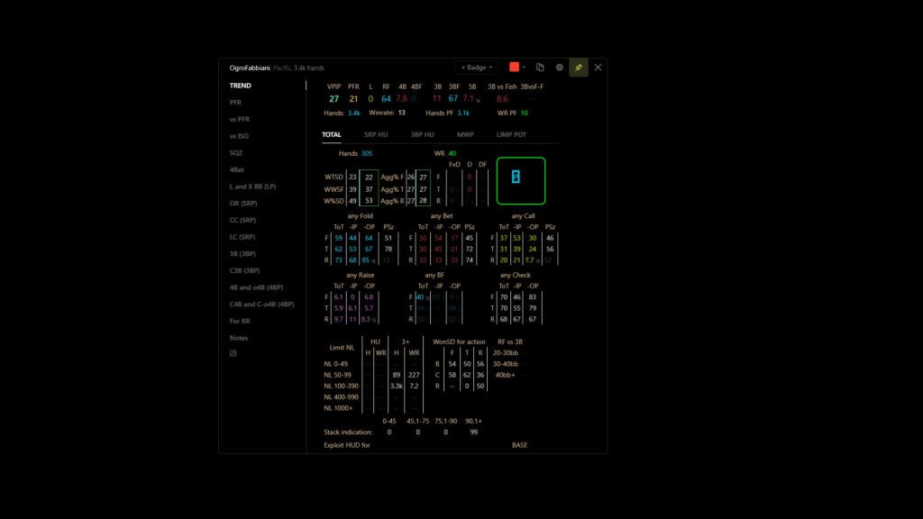The height and width of the screenshot is (519, 923).
Task: Close the player stats popup
Action: pos(598,68)
